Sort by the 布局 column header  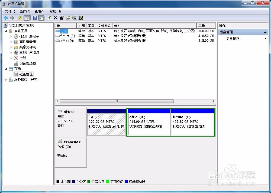(x=81, y=26)
